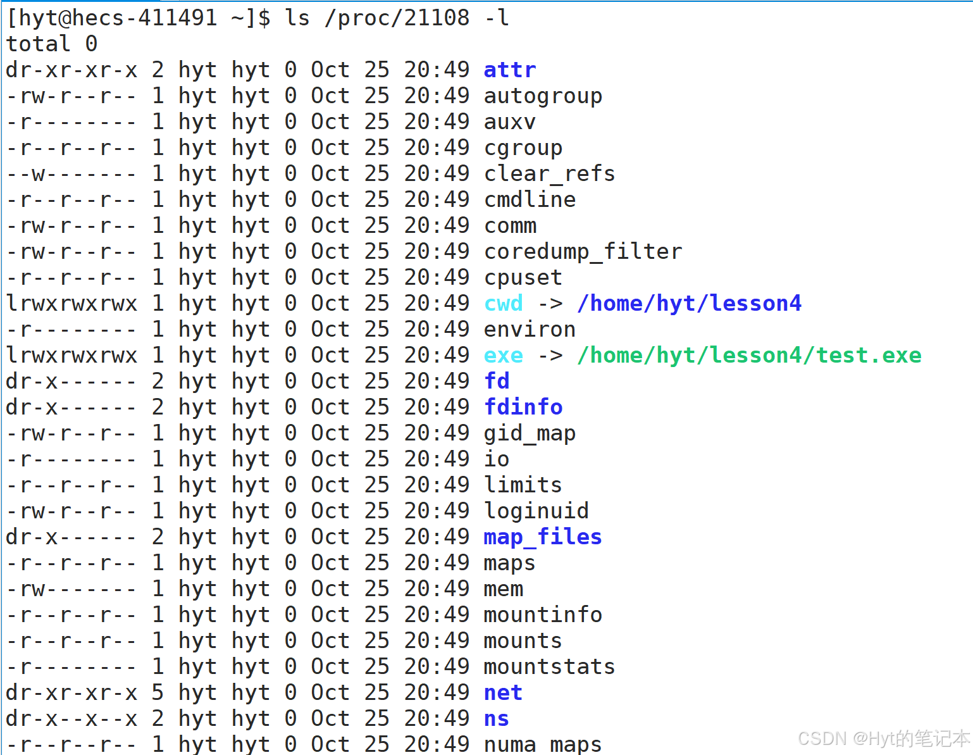
Task: Select the 'cgroup' file name
Action: pos(523,147)
